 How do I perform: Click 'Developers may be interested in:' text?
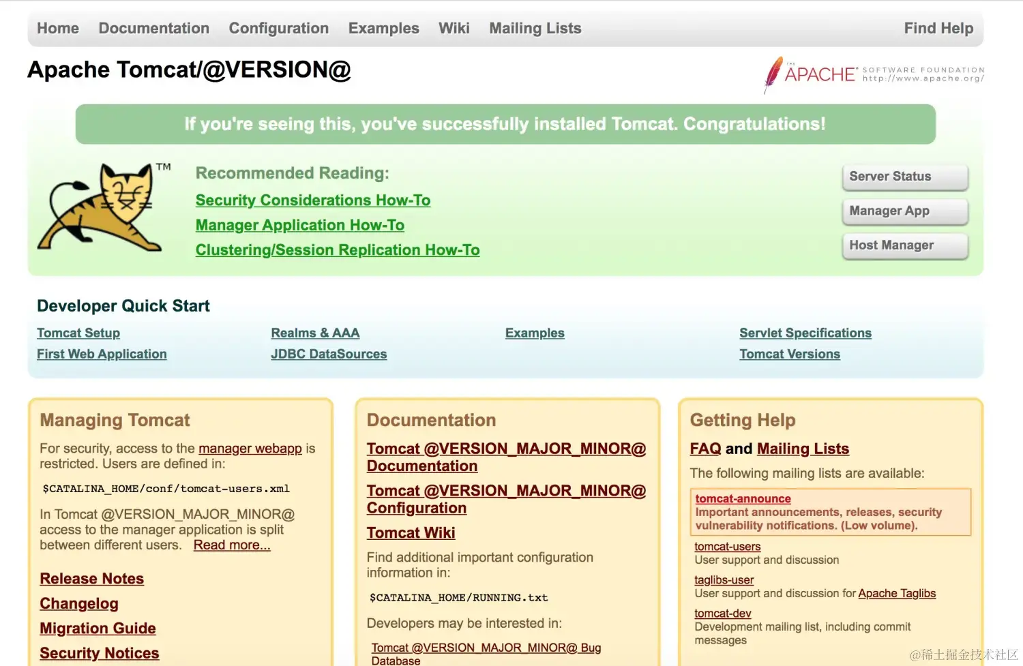pyautogui.click(x=464, y=624)
